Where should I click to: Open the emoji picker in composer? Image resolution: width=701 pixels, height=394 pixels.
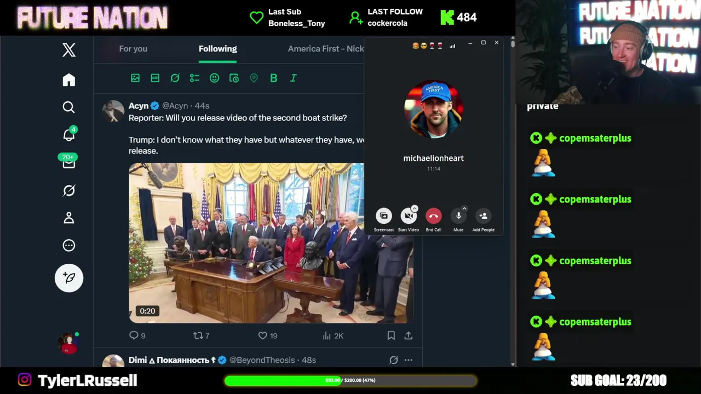point(214,78)
